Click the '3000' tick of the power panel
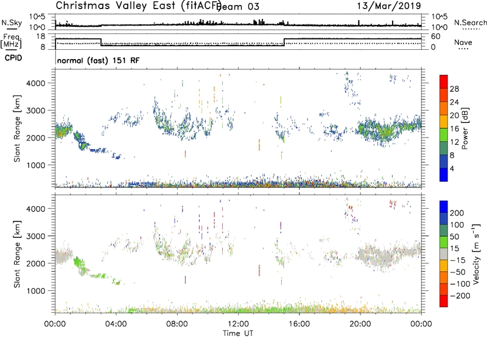 [36, 111]
